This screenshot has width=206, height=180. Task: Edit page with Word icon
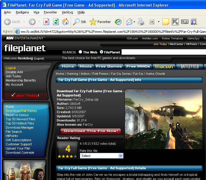tap(152, 22)
